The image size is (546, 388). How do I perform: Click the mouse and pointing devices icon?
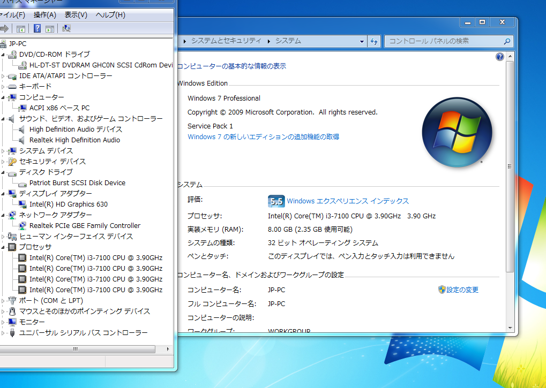(x=12, y=311)
